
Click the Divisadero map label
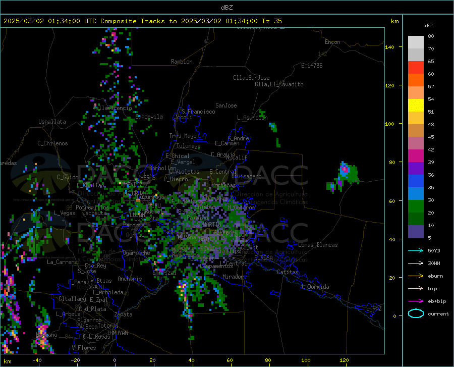click(x=246, y=176)
